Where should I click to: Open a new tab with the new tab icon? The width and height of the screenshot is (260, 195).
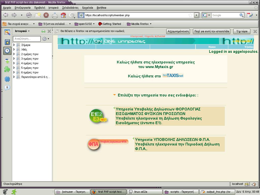point(38,15)
